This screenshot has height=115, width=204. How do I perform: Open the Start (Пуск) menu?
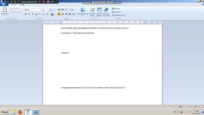coord(4,112)
